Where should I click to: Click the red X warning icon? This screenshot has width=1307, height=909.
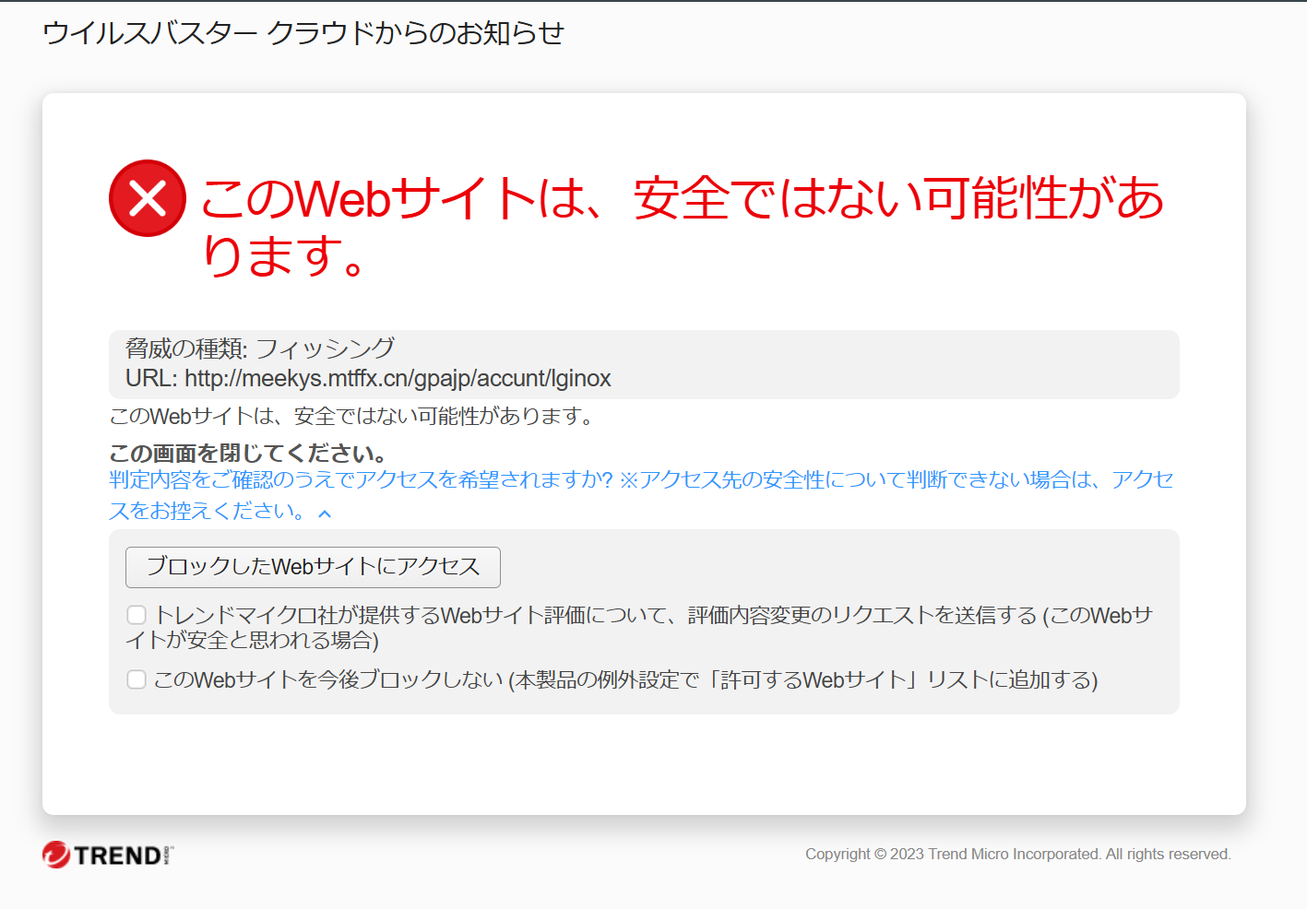tap(148, 198)
